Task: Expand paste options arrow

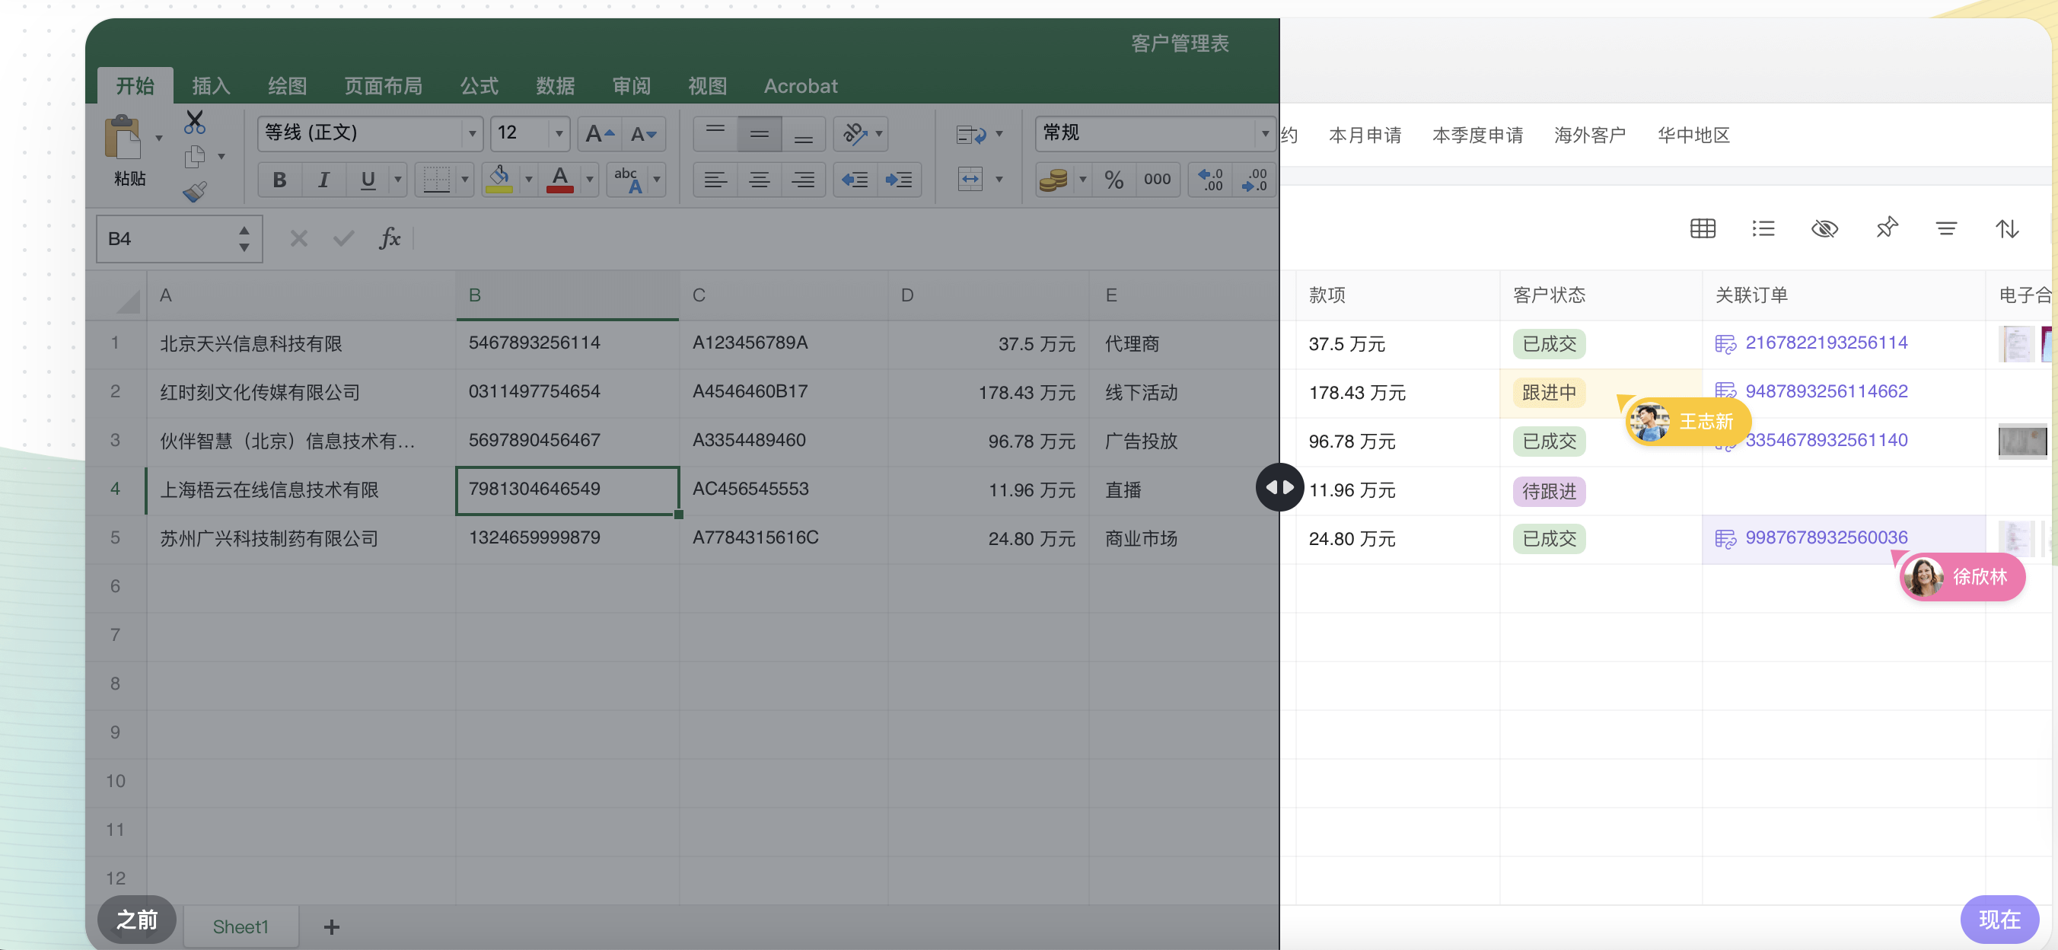Action: pyautogui.click(x=158, y=138)
